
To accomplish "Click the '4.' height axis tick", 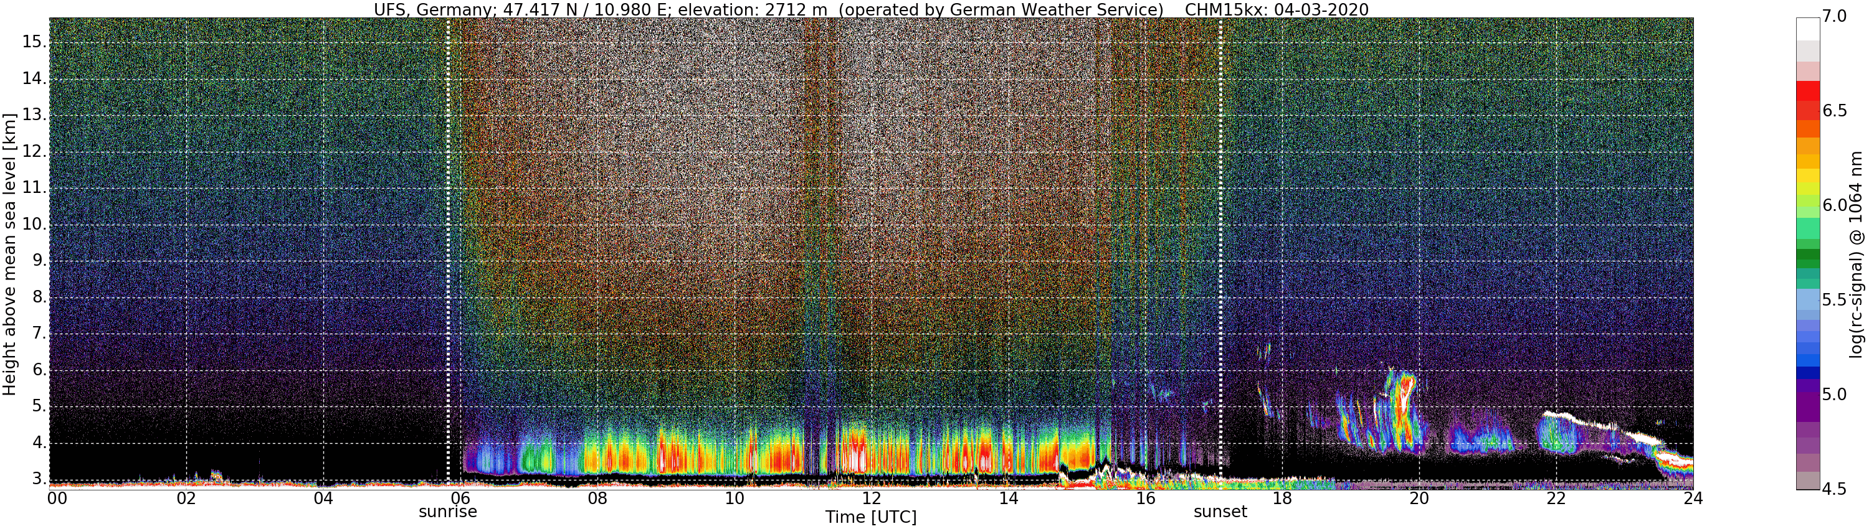I will click(x=39, y=442).
